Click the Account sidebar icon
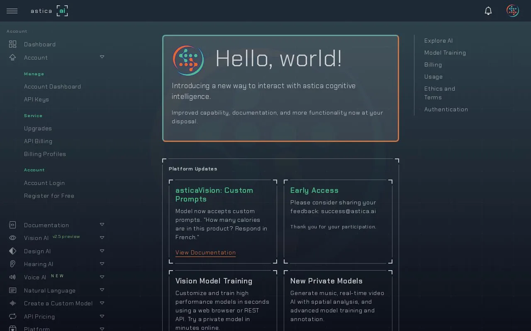 [x=12, y=58]
